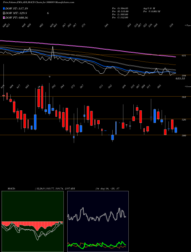Click the 'MACD:' indicator label
Image resolution: width=191 pixels, height=252 pixels.
coord(11,189)
